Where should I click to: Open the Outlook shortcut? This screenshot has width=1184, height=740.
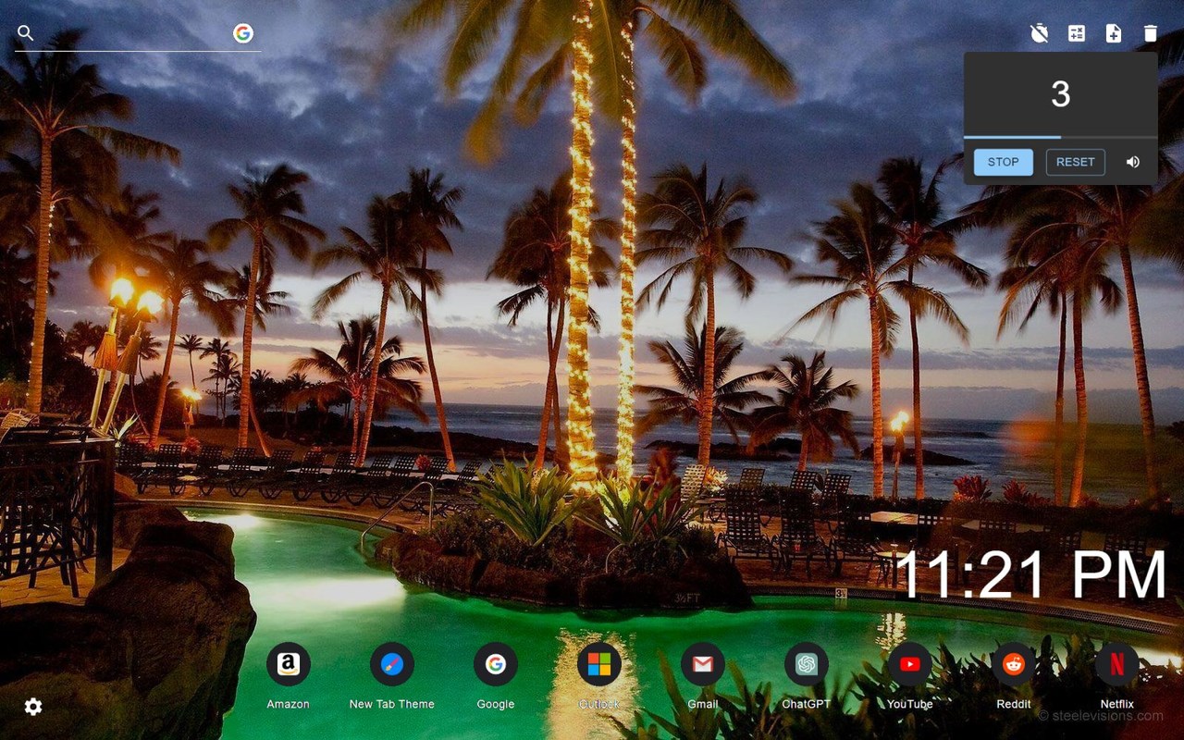coord(599,664)
